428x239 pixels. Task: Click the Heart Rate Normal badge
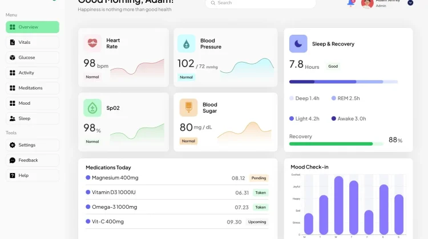pyautogui.click(x=92, y=77)
